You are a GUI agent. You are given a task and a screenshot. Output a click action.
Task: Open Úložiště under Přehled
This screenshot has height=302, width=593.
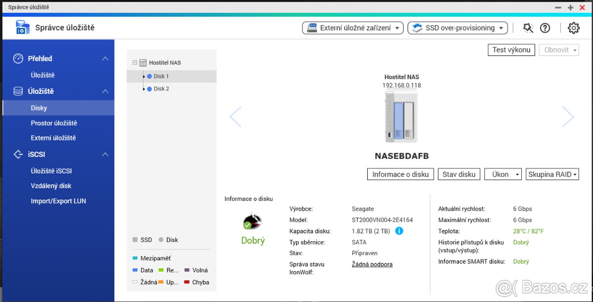pos(42,75)
